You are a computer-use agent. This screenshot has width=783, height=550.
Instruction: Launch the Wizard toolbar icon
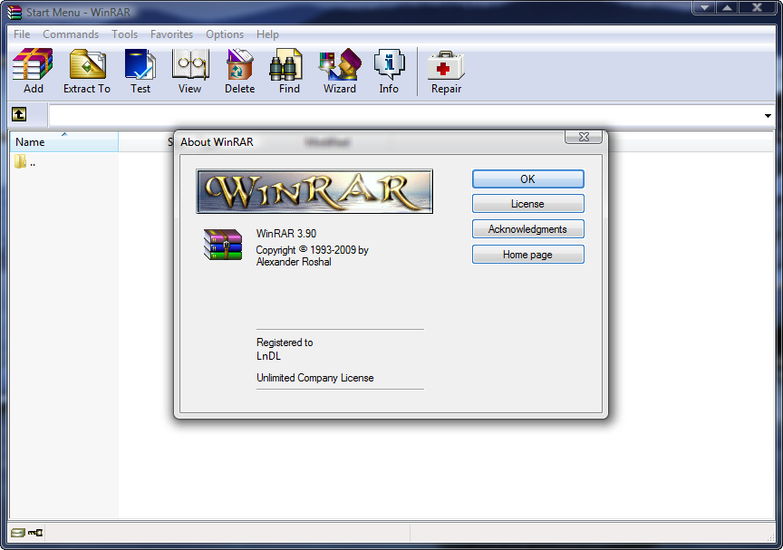point(340,71)
